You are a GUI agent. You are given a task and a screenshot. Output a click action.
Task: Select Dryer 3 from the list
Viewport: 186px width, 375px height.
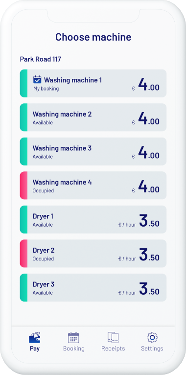pyautogui.click(x=93, y=287)
